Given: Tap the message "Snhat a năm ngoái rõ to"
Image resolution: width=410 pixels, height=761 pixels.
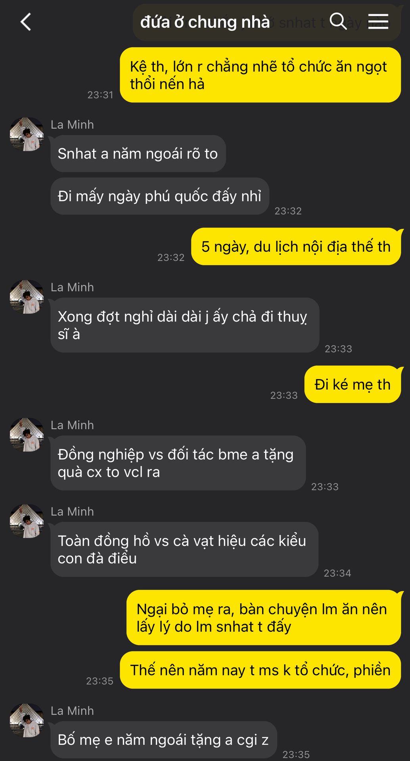Looking at the screenshot, I should (138, 153).
